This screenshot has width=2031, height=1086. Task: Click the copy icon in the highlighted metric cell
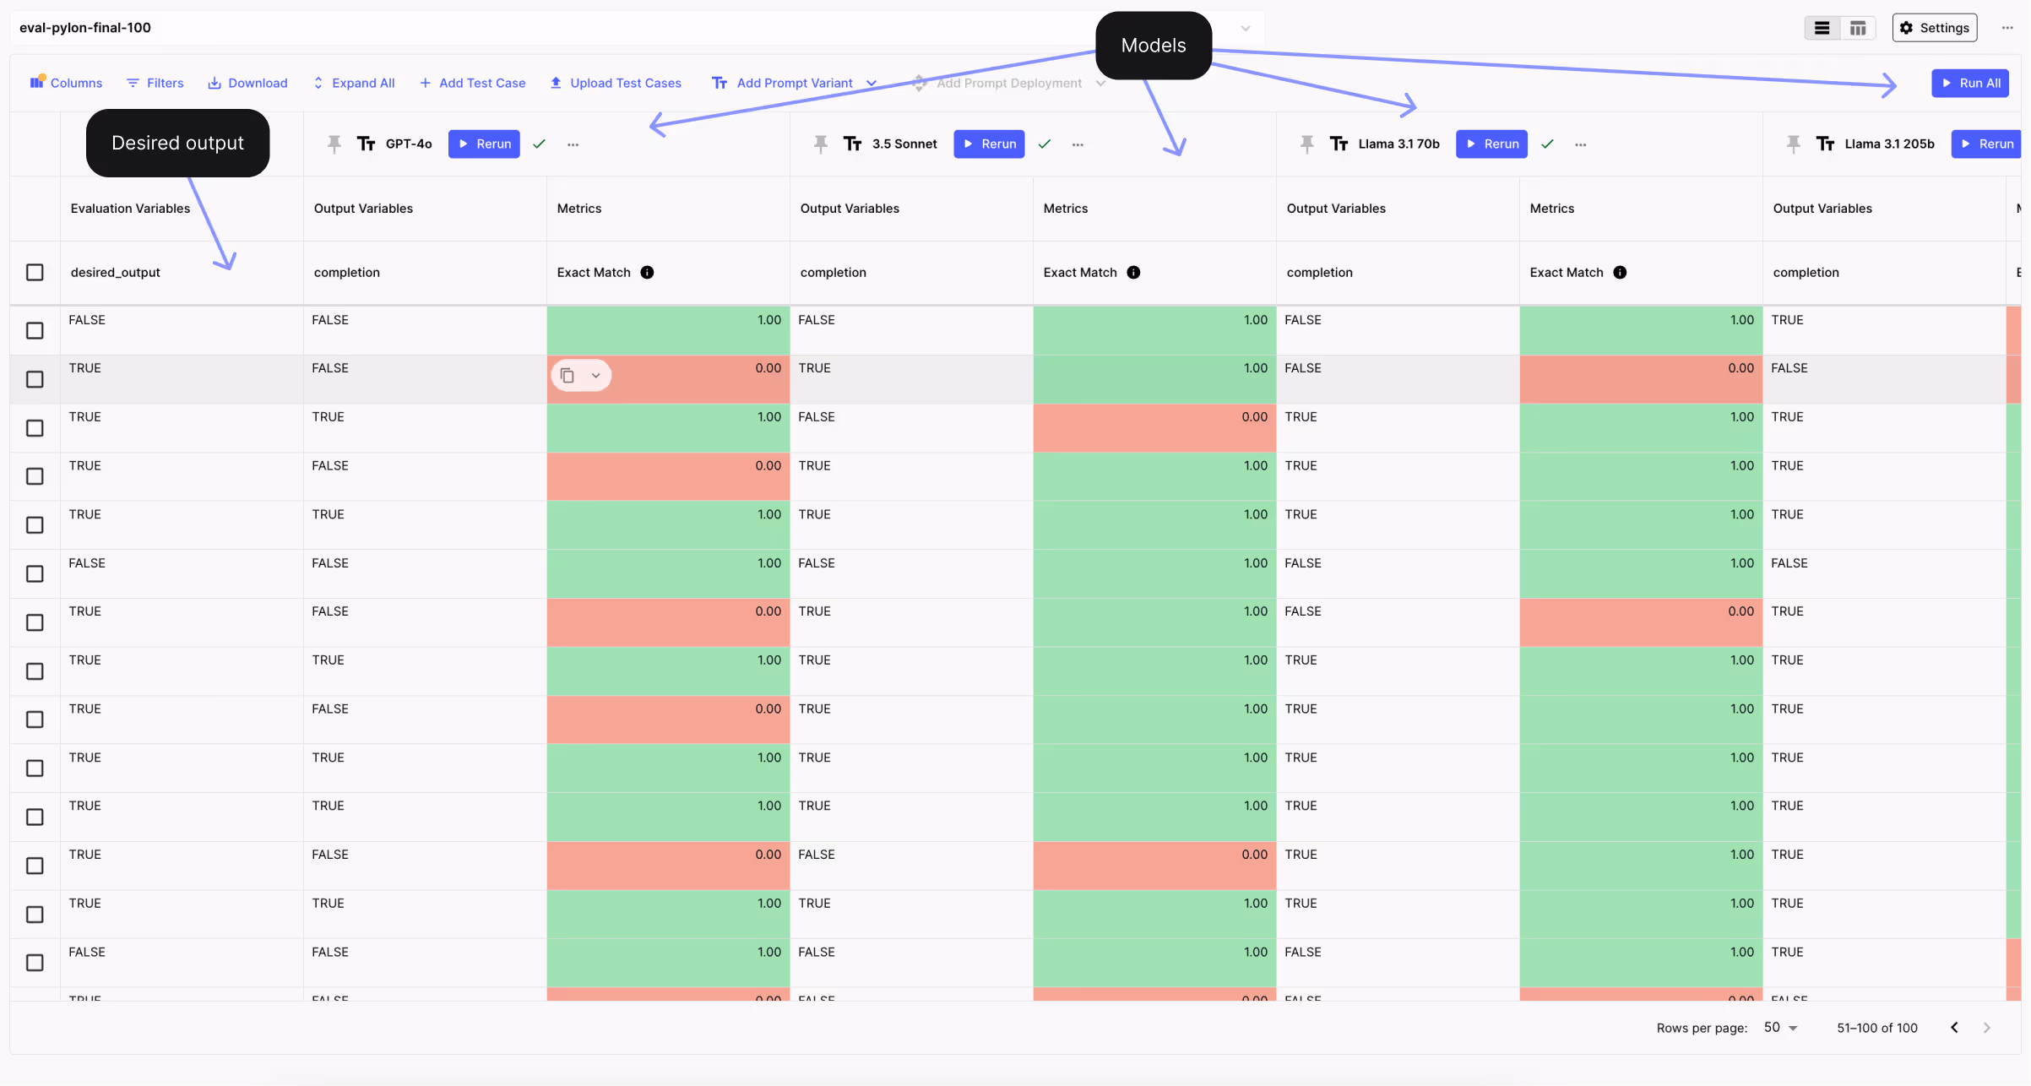point(567,376)
